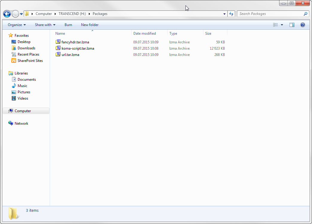The height and width of the screenshot is (224, 312).
Task: Click the refresh button beside address bar
Action: (231, 14)
